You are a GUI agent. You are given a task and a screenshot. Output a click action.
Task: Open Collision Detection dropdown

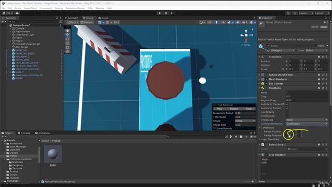pyautogui.click(x=307, y=124)
